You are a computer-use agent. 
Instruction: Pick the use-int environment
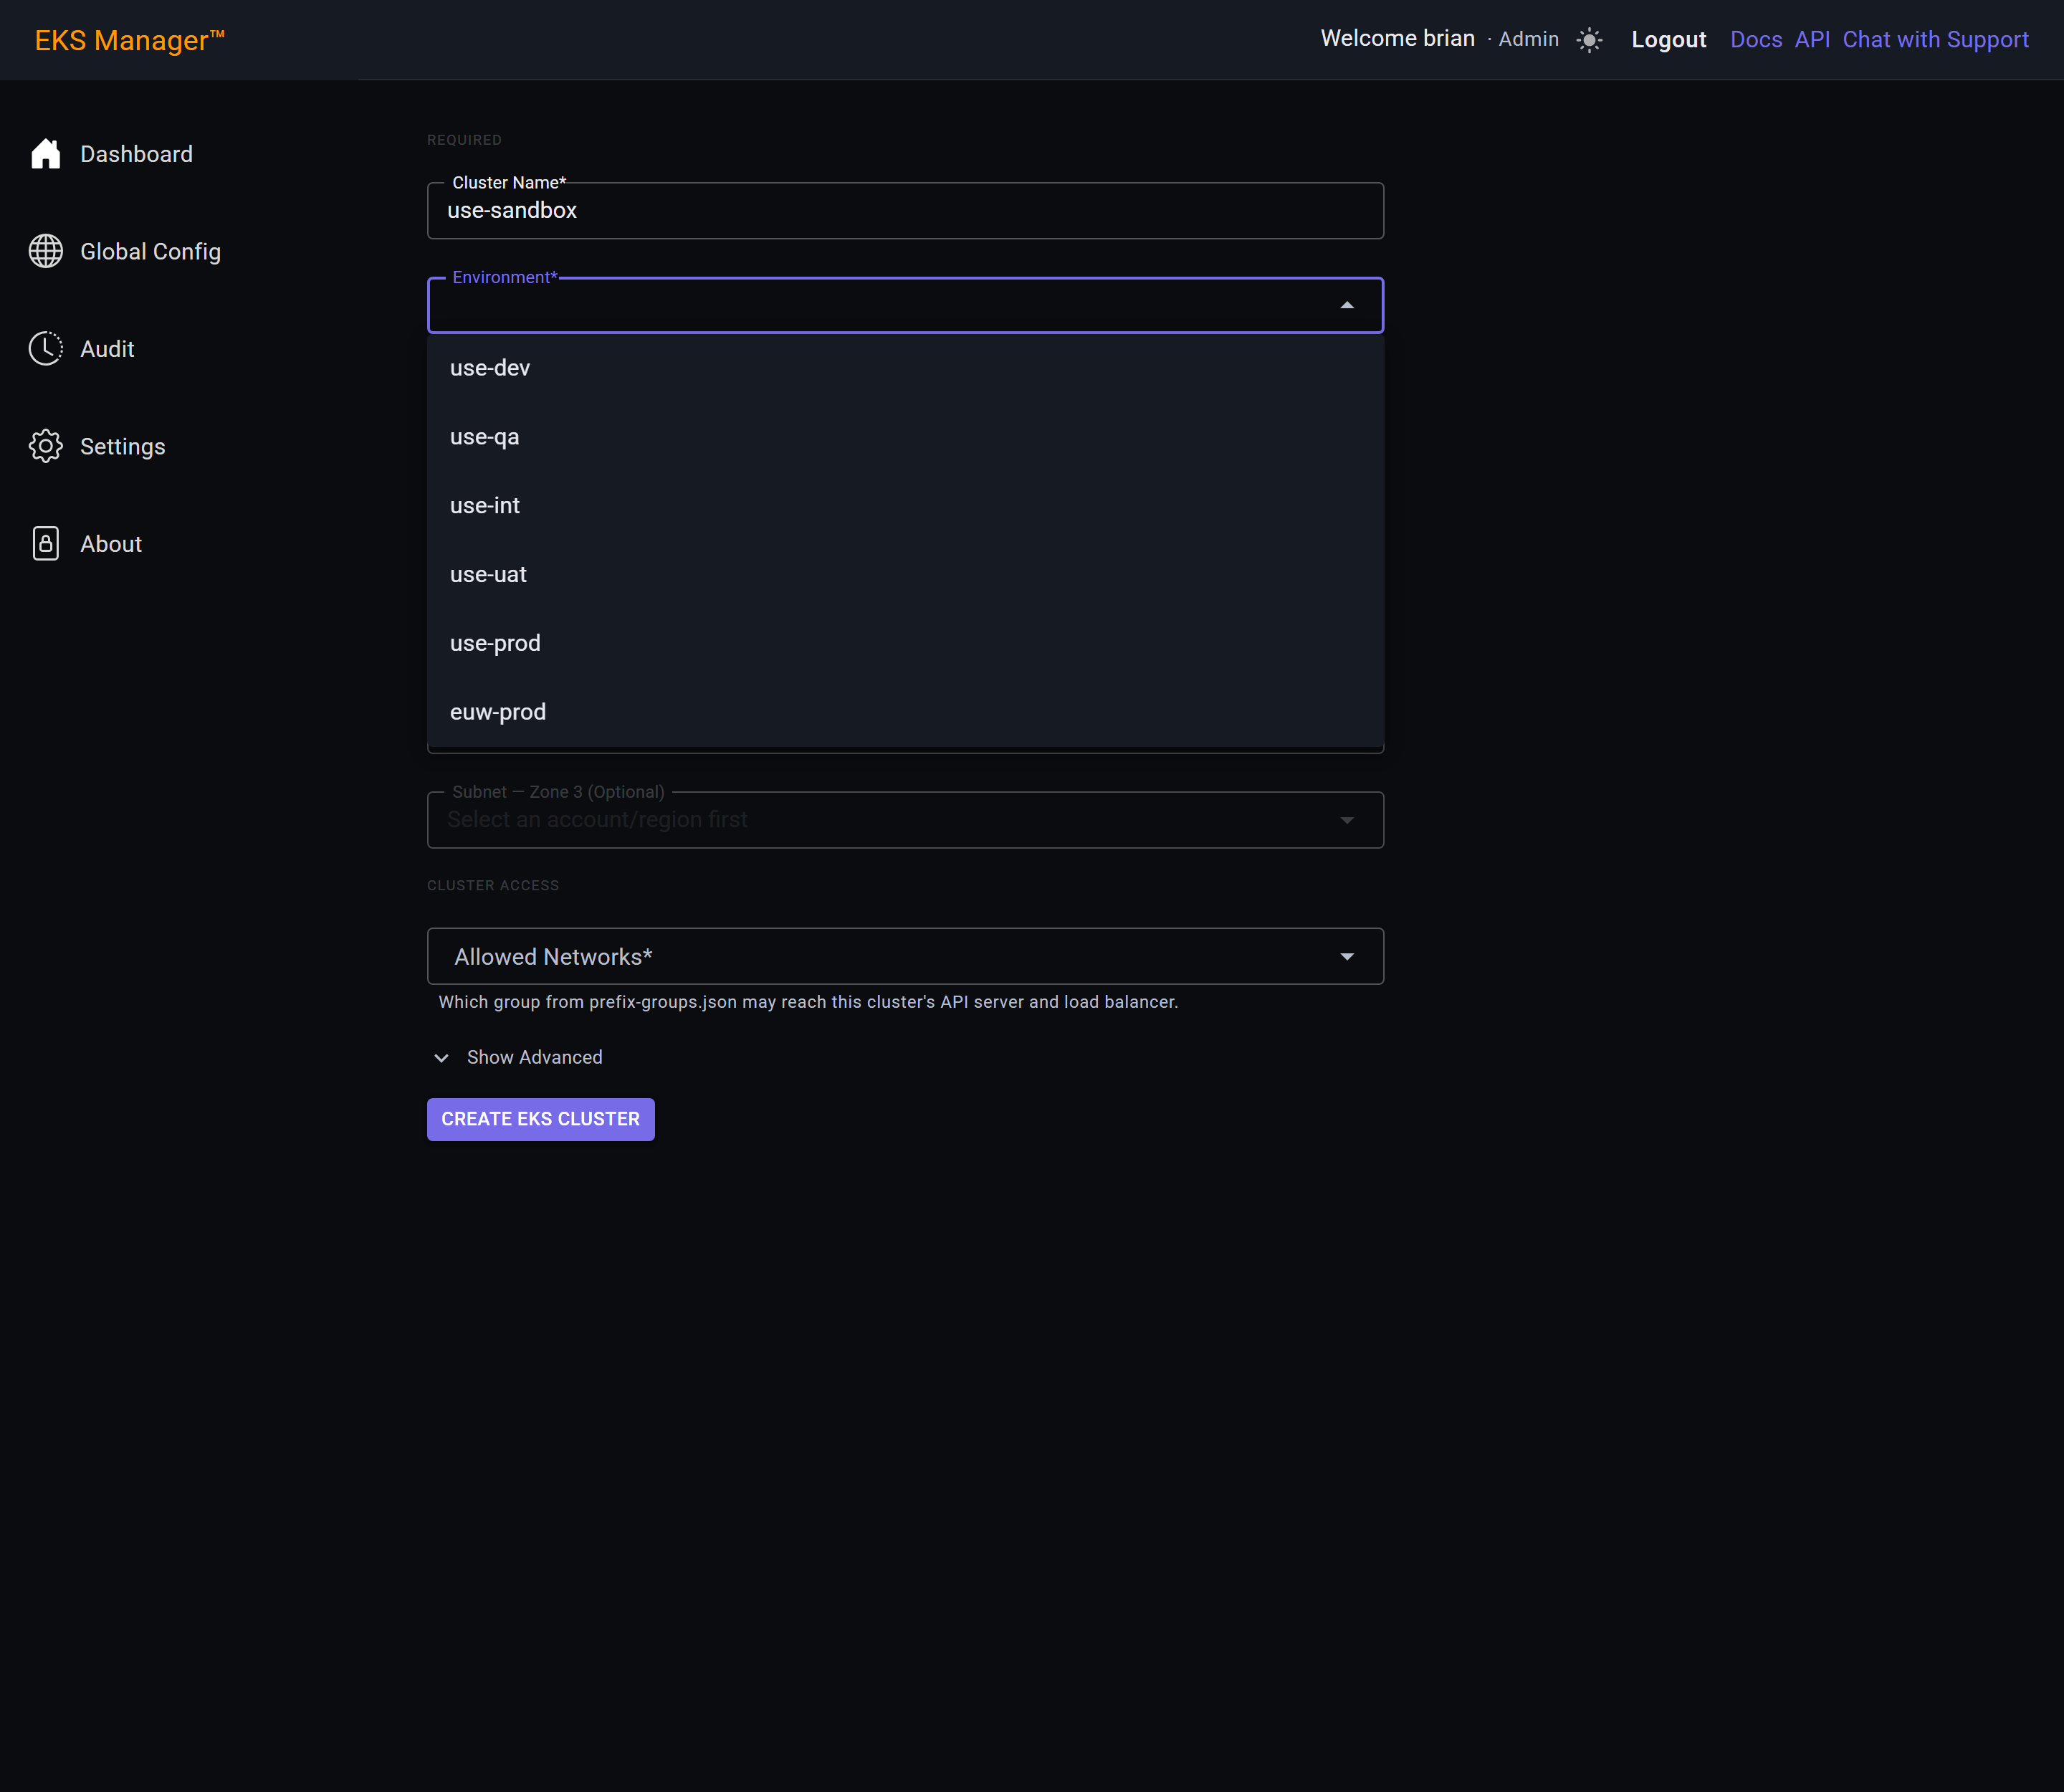(x=905, y=506)
